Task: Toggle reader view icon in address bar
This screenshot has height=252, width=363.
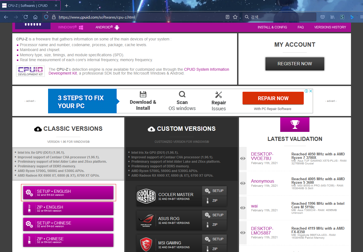Action: 228,17
